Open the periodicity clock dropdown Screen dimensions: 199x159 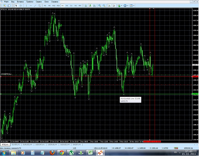point(126,6)
